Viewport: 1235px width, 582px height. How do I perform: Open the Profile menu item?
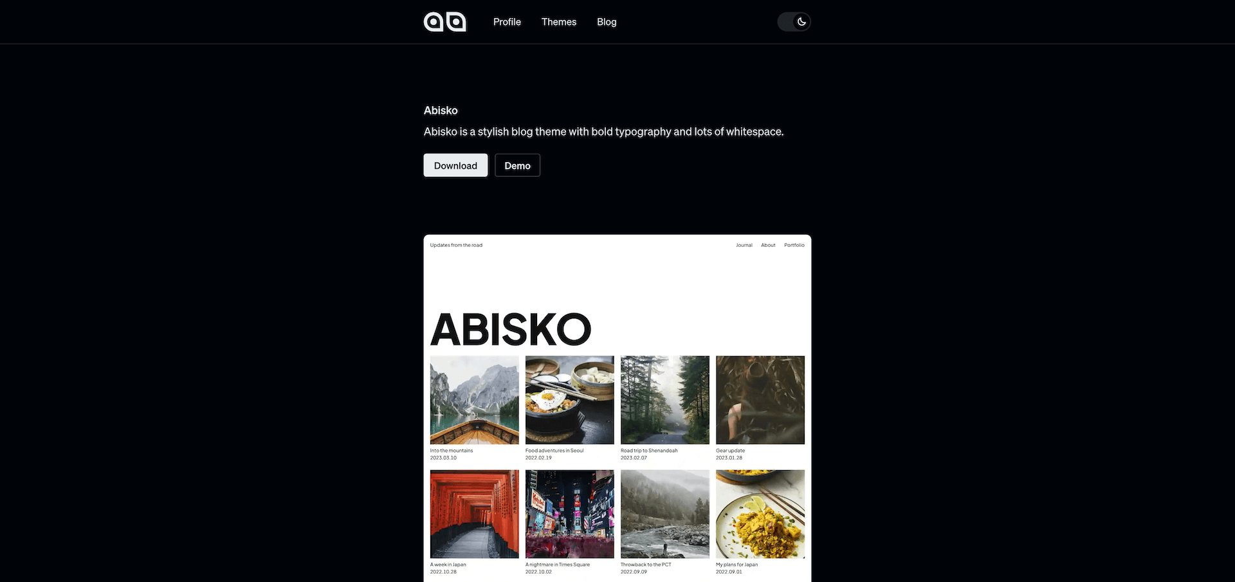pos(507,22)
